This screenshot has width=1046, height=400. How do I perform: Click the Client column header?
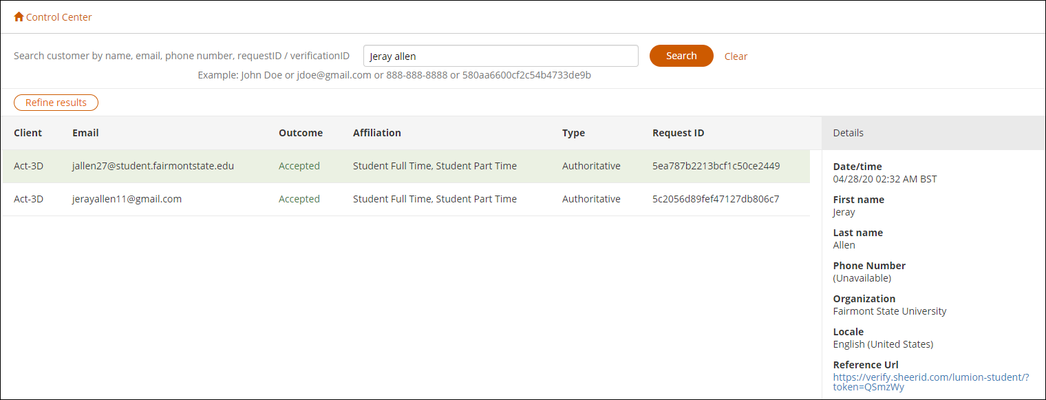coord(28,133)
